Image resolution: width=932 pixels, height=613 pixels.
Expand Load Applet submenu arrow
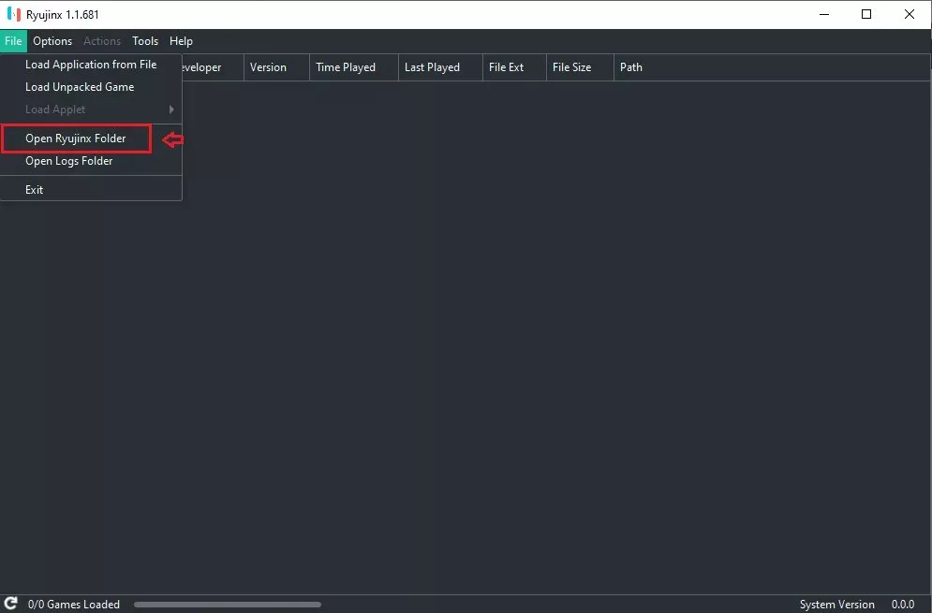tap(171, 109)
